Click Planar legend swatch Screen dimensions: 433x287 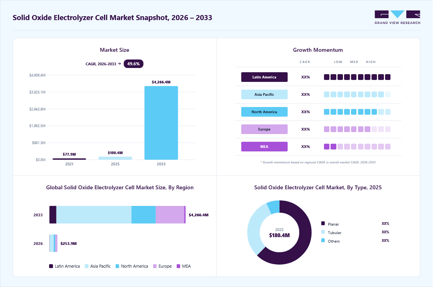click(x=323, y=223)
